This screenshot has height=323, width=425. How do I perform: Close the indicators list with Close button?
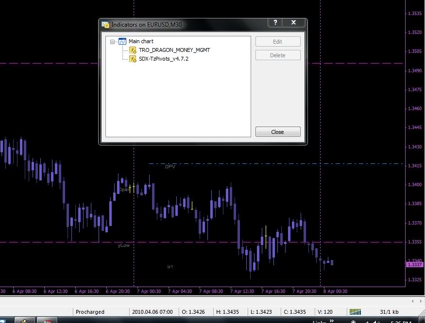tap(278, 132)
